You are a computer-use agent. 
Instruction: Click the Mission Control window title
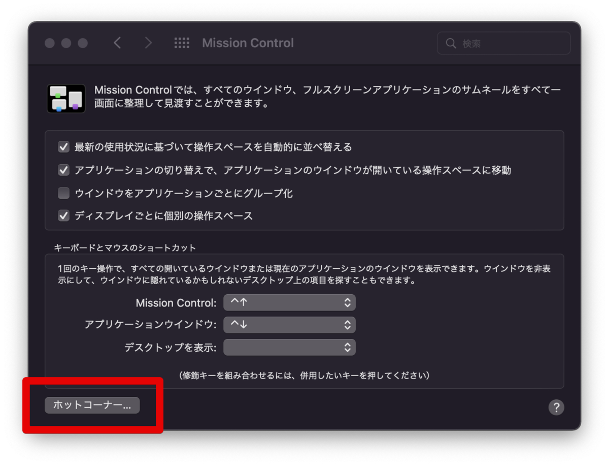[x=248, y=43]
